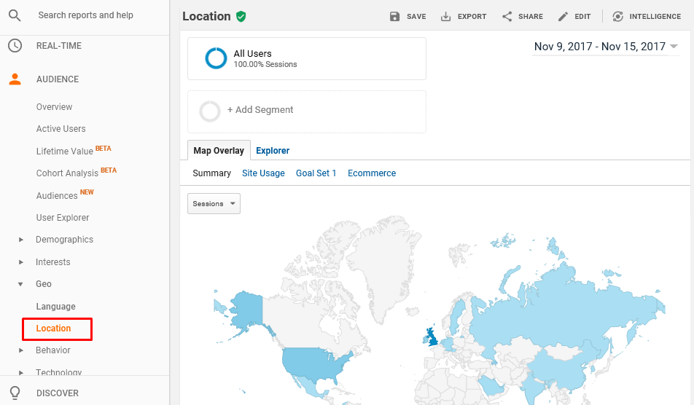The height and width of the screenshot is (405, 694).
Task: Switch to the Explorer tab
Action: pyautogui.click(x=273, y=151)
